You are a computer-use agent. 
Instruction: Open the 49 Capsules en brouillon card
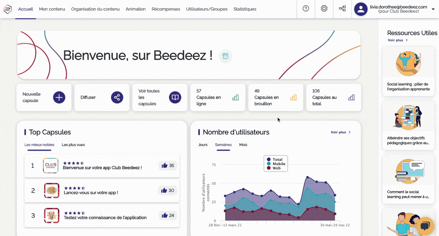(x=275, y=97)
